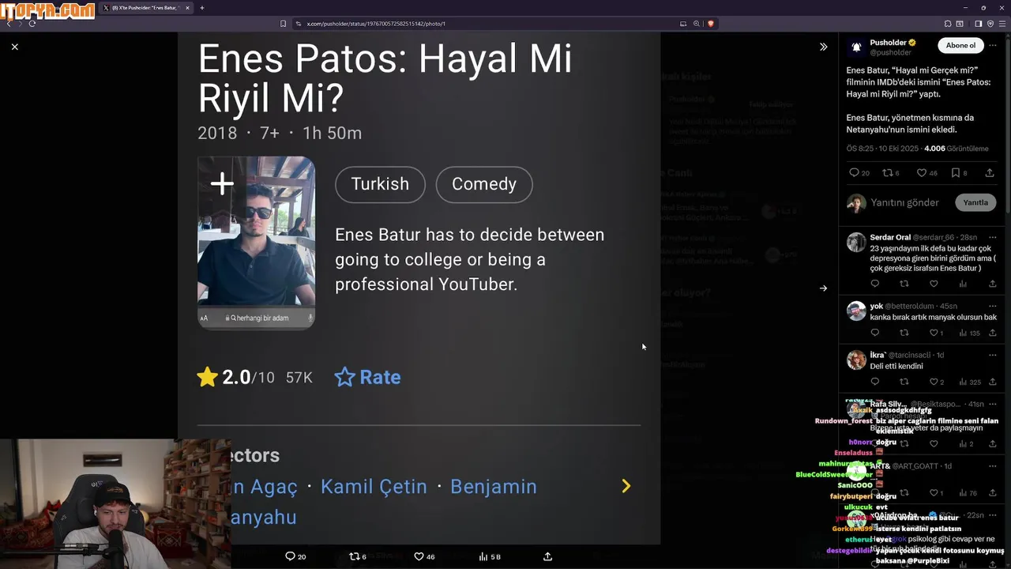Screen dimensions: 1011x569
Task: View İkra's comment stats showing 325
Action: click(969, 382)
